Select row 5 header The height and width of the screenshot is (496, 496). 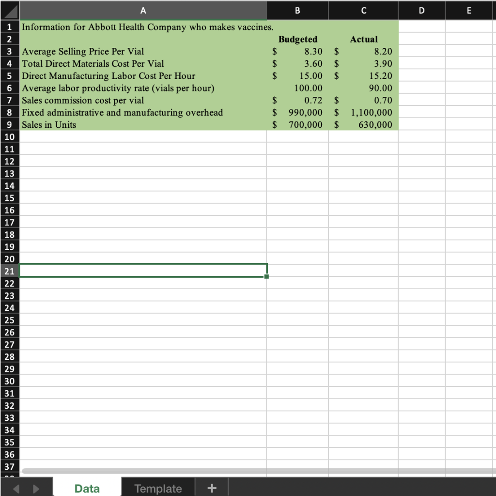[x=10, y=76]
